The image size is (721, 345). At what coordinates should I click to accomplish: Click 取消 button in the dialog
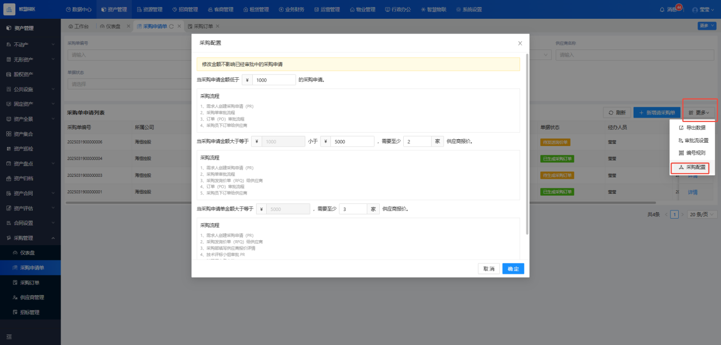(489, 269)
